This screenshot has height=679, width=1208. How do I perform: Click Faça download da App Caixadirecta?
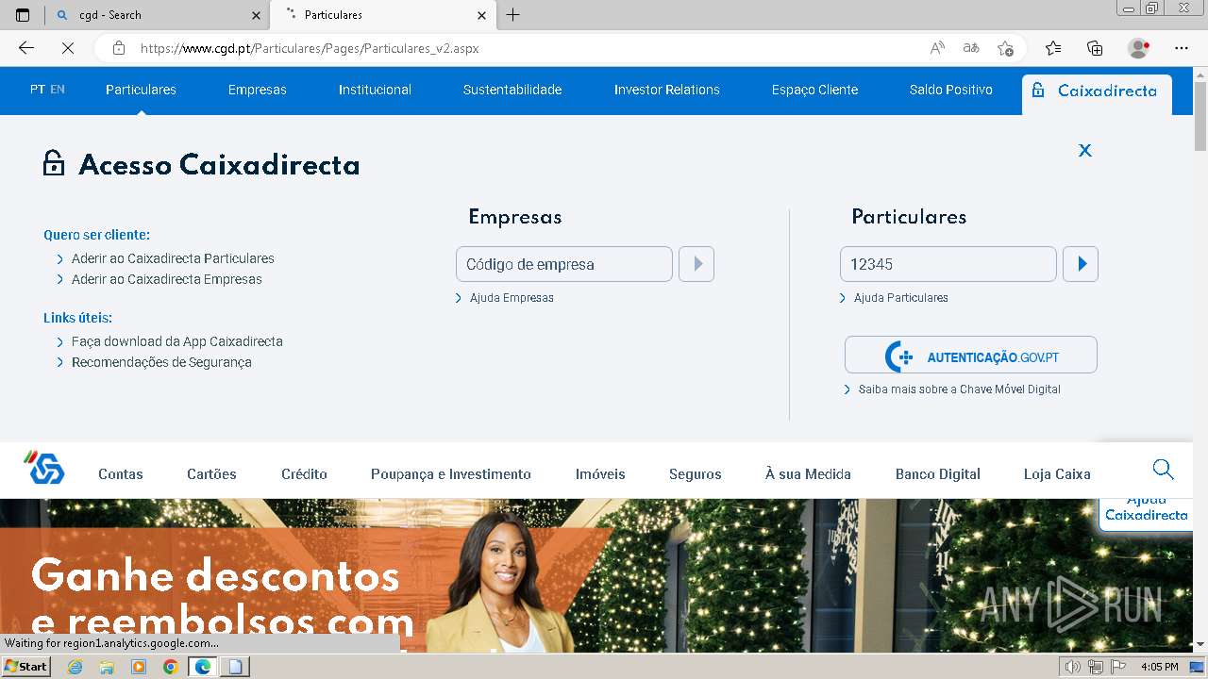click(177, 341)
